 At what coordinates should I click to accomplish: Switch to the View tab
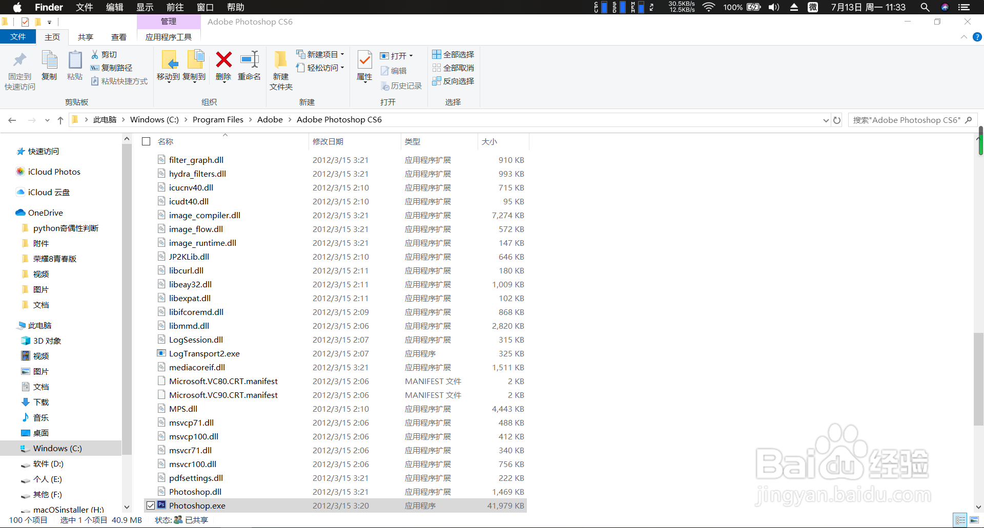click(x=119, y=37)
